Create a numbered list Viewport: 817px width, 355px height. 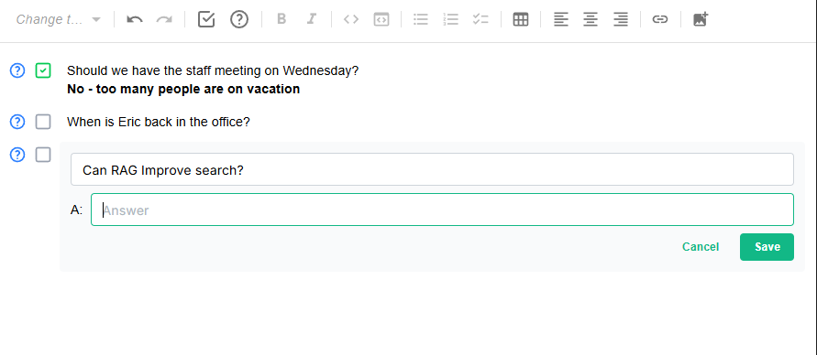click(x=451, y=20)
